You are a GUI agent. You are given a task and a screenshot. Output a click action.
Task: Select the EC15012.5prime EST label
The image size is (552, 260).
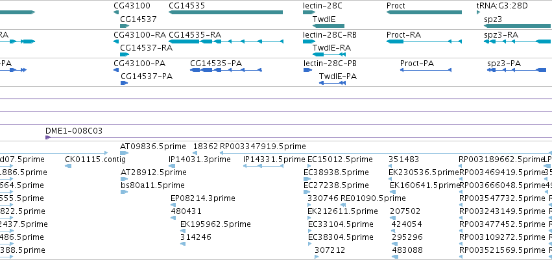tap(340, 160)
